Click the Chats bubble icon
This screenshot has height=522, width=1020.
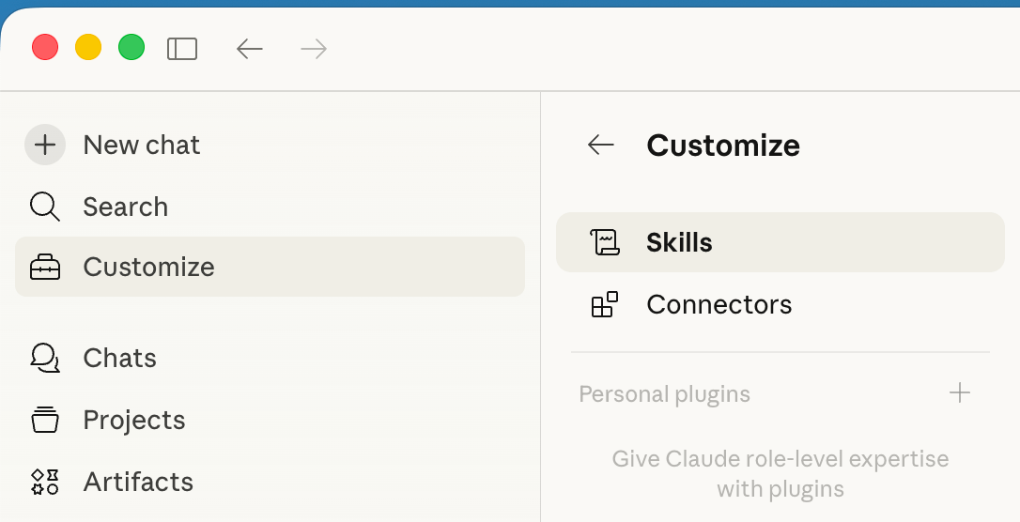[45, 359]
